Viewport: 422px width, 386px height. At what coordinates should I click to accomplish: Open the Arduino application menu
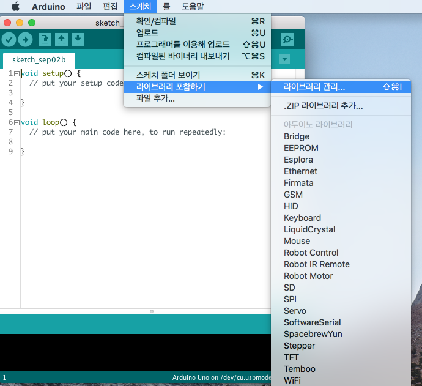point(48,7)
